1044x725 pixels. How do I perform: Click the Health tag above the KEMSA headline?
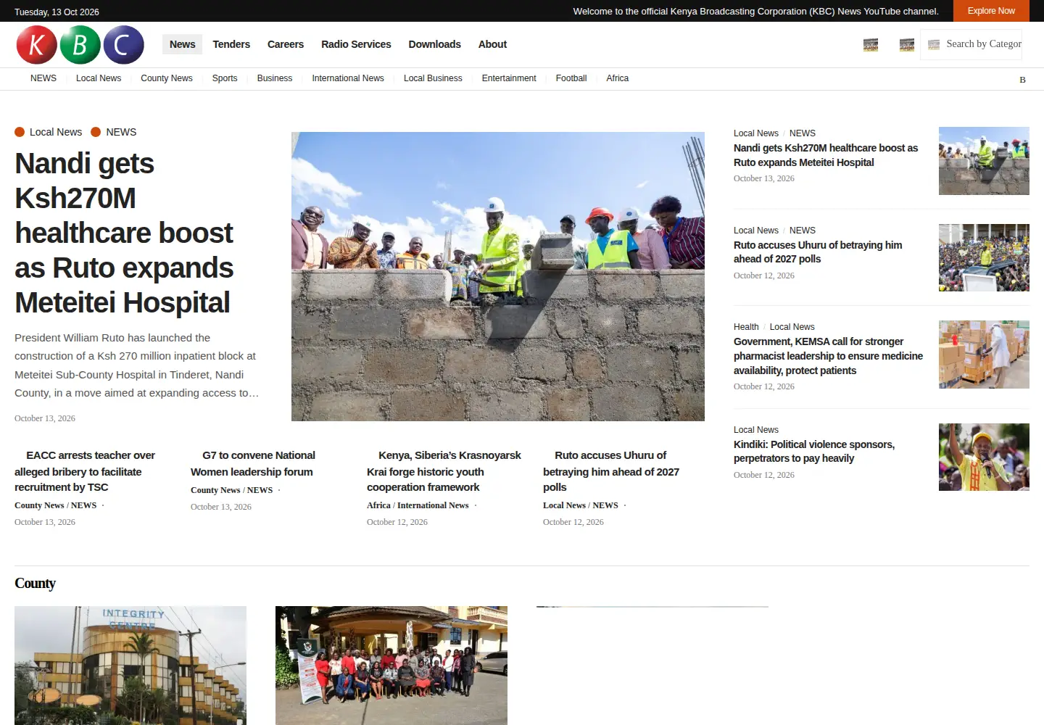(x=746, y=327)
